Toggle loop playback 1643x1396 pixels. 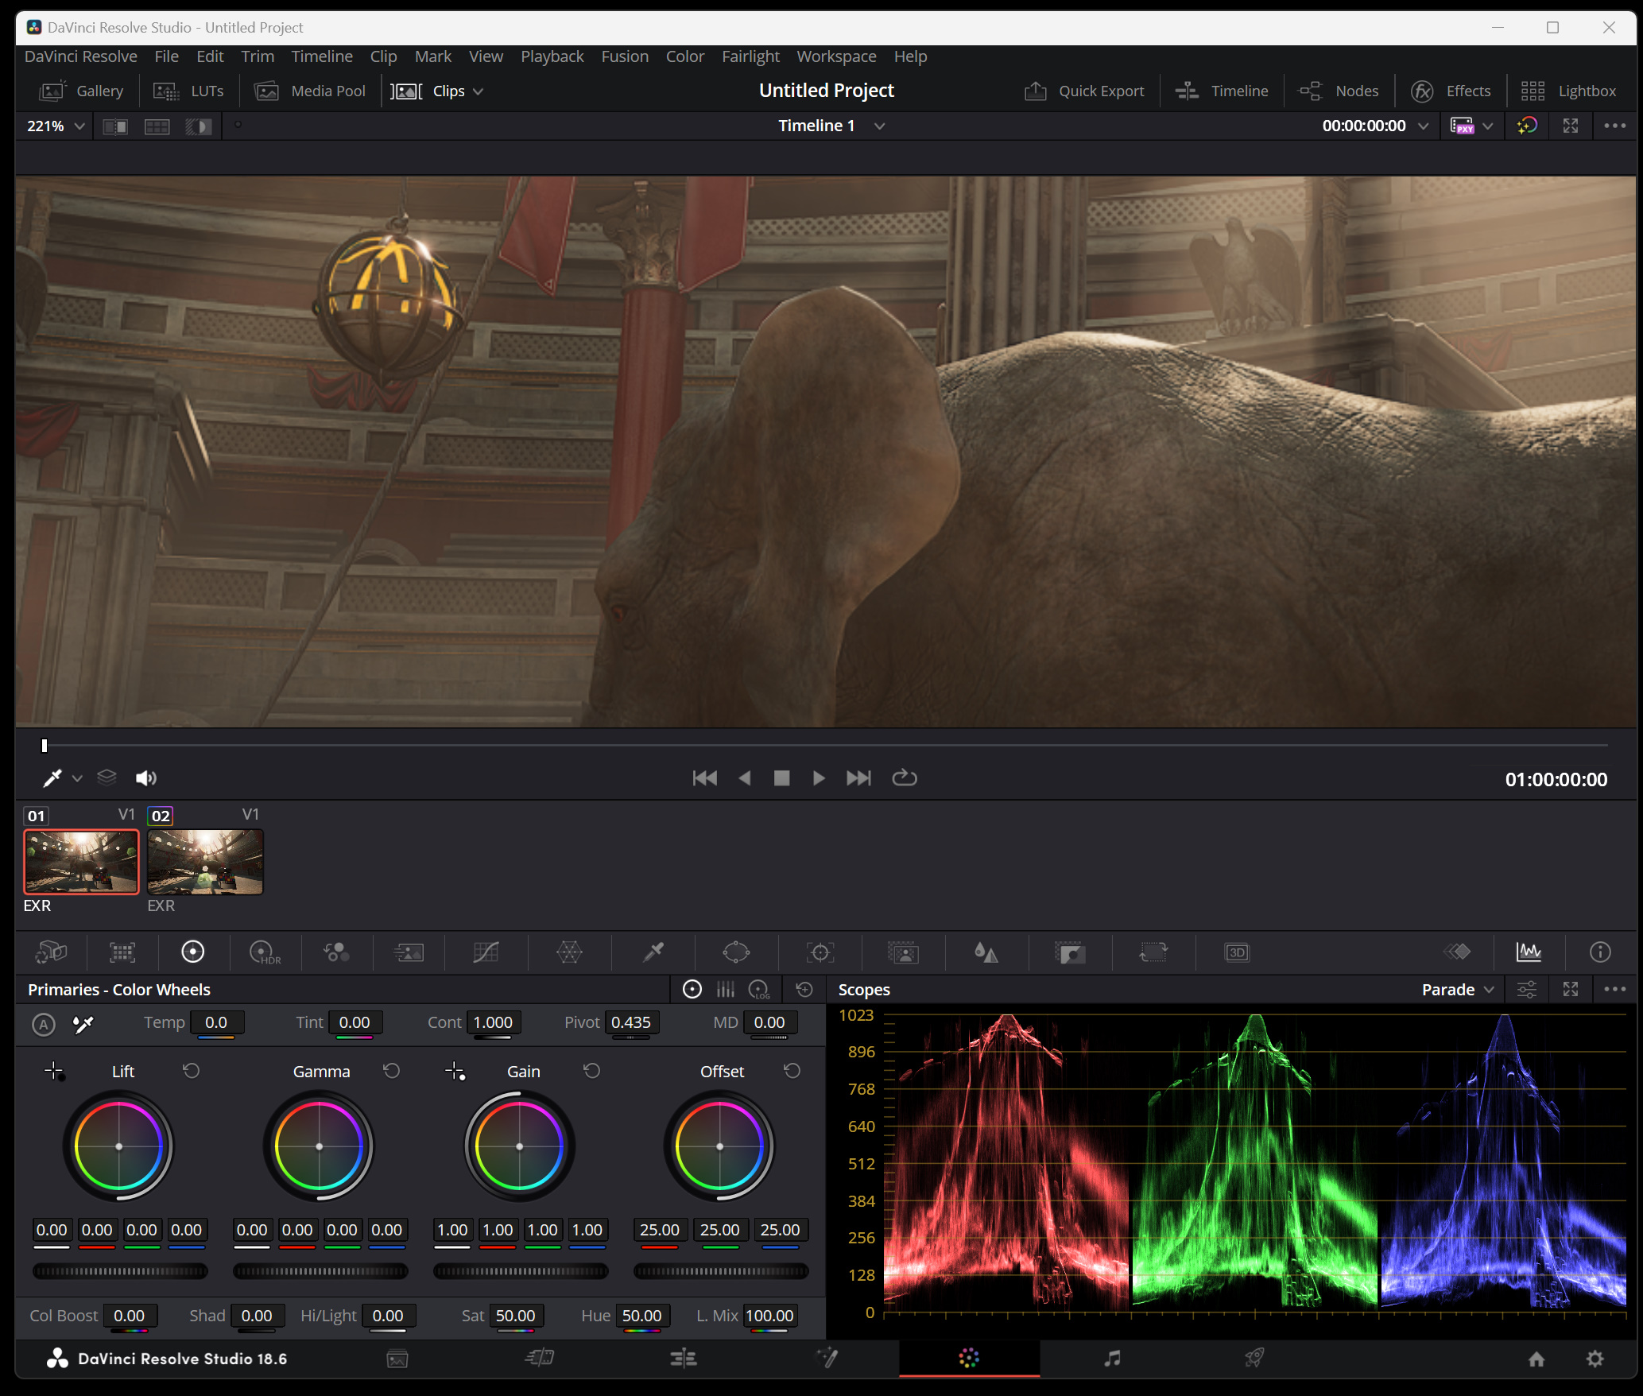point(904,778)
